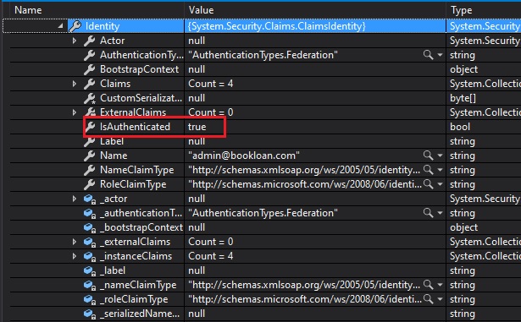Click the wrench icon beside CustomSerializat...
The image size is (521, 322).
tap(90, 98)
